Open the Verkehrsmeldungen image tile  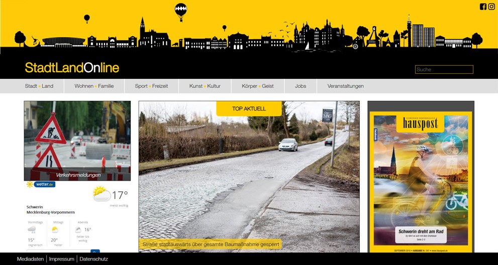pyautogui.click(x=77, y=141)
